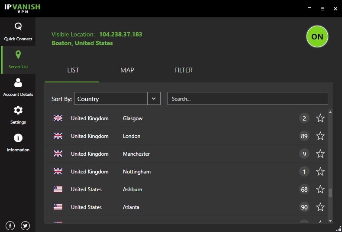Switch to the FILTER tab
This screenshot has width=342, height=232.
pos(184,70)
